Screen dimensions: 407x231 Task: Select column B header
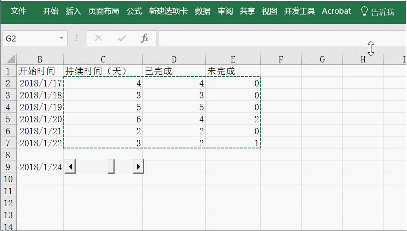pos(40,59)
